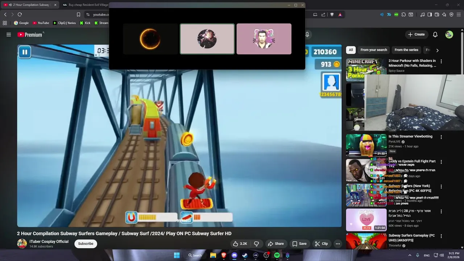Click the Share button
The width and height of the screenshot is (464, 261).
click(275, 244)
